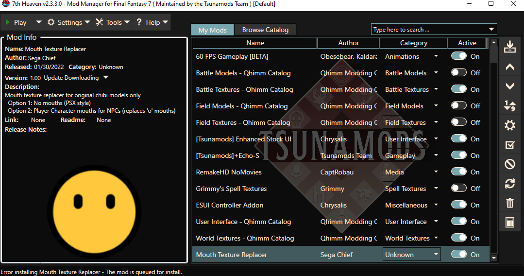Click the activate all mods checkmark icon

[509, 145]
